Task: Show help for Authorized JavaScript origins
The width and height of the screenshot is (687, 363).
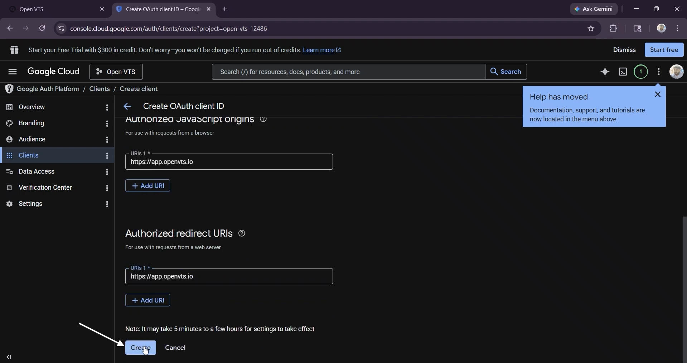Action: pos(263,119)
